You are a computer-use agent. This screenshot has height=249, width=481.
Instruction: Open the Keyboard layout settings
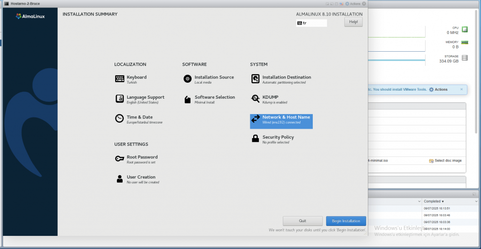point(131,79)
